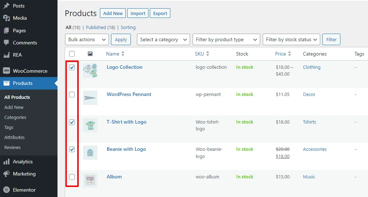Open Reviews submenu item
Viewport: 368px width, 197px height.
(13, 148)
